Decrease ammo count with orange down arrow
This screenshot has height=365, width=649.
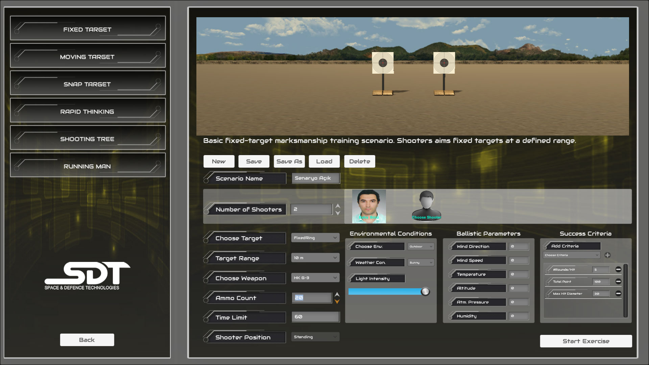337,301
